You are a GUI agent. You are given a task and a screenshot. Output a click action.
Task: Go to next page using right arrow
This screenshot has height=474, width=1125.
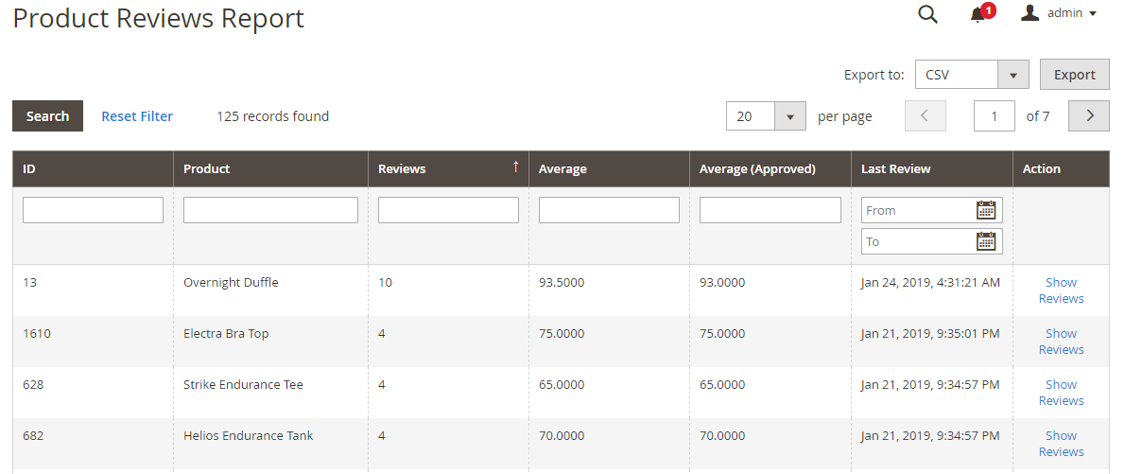tap(1089, 115)
